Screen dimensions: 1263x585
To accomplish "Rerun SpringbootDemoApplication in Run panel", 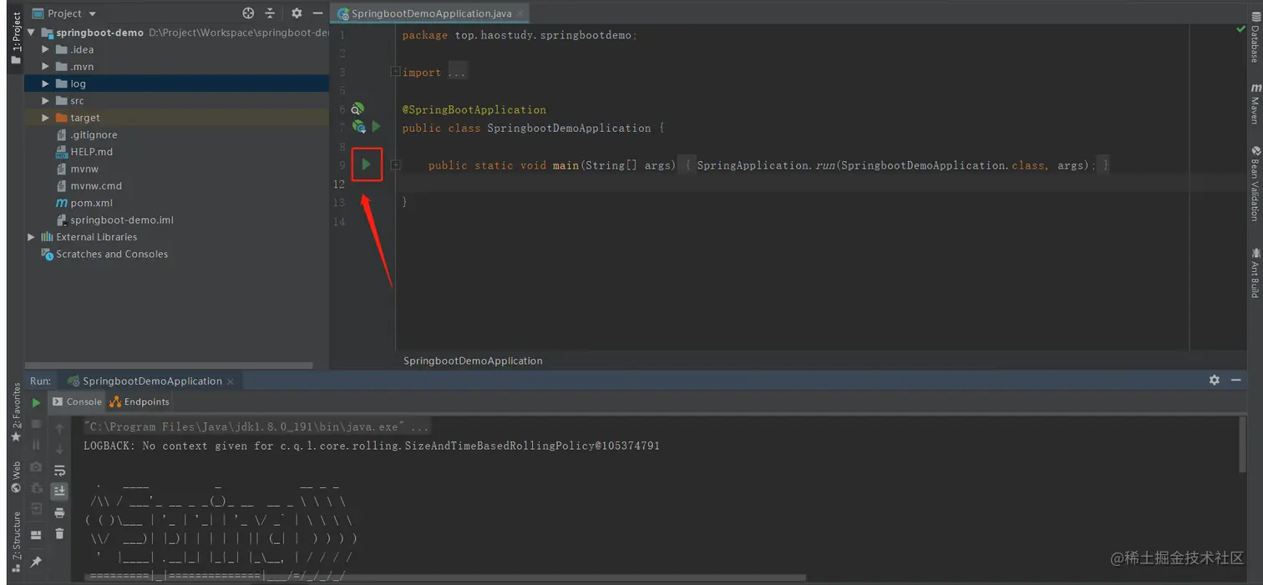I will pos(36,402).
